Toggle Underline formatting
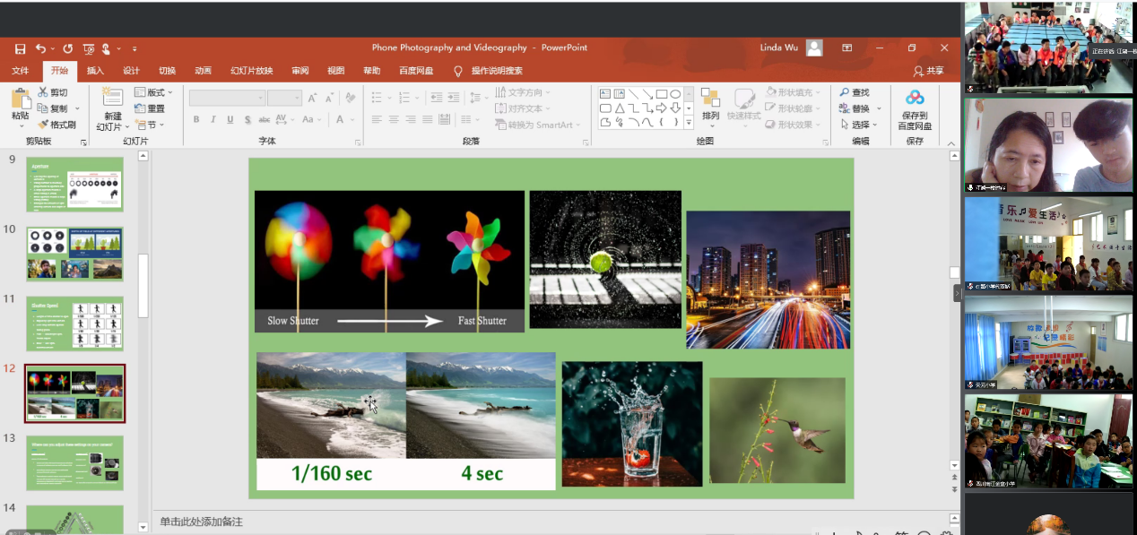This screenshot has width=1137, height=535. pyautogui.click(x=230, y=120)
